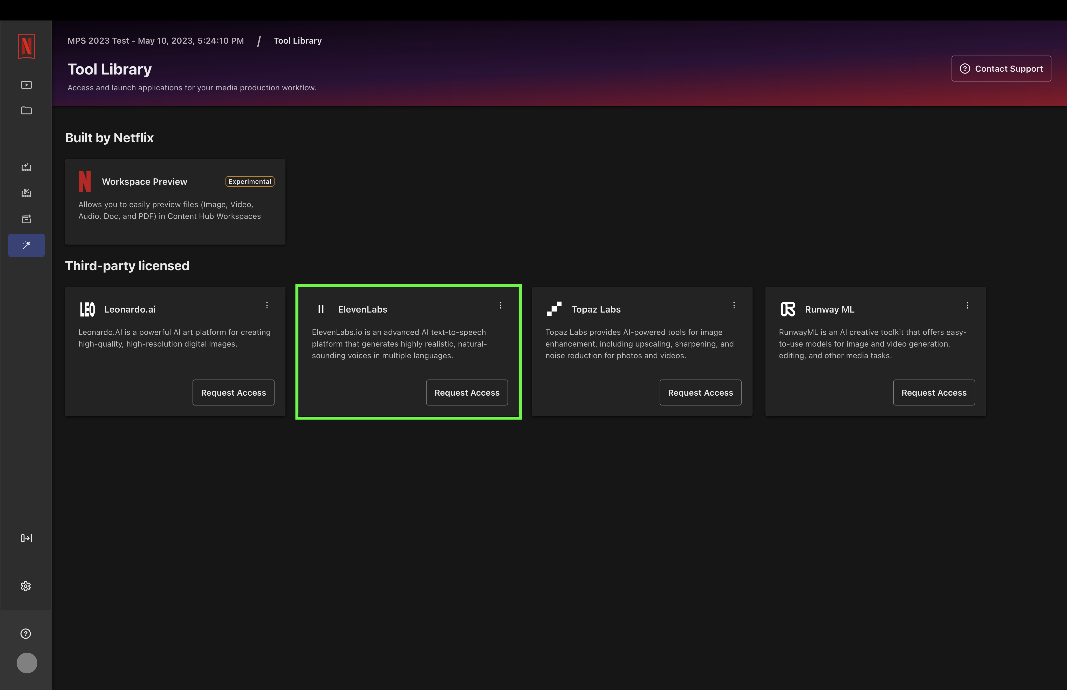Request Access for ElevenLabs
The height and width of the screenshot is (690, 1067).
467,393
